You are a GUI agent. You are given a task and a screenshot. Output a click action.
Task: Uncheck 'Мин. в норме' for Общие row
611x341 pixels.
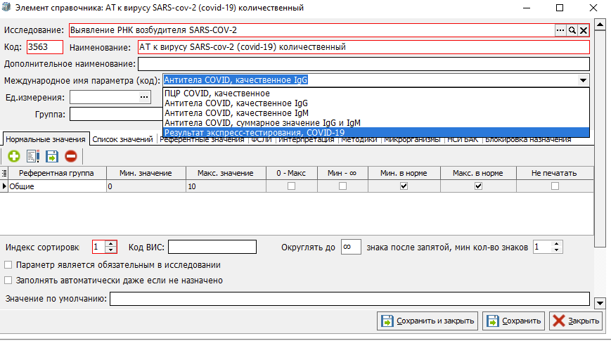pos(404,186)
